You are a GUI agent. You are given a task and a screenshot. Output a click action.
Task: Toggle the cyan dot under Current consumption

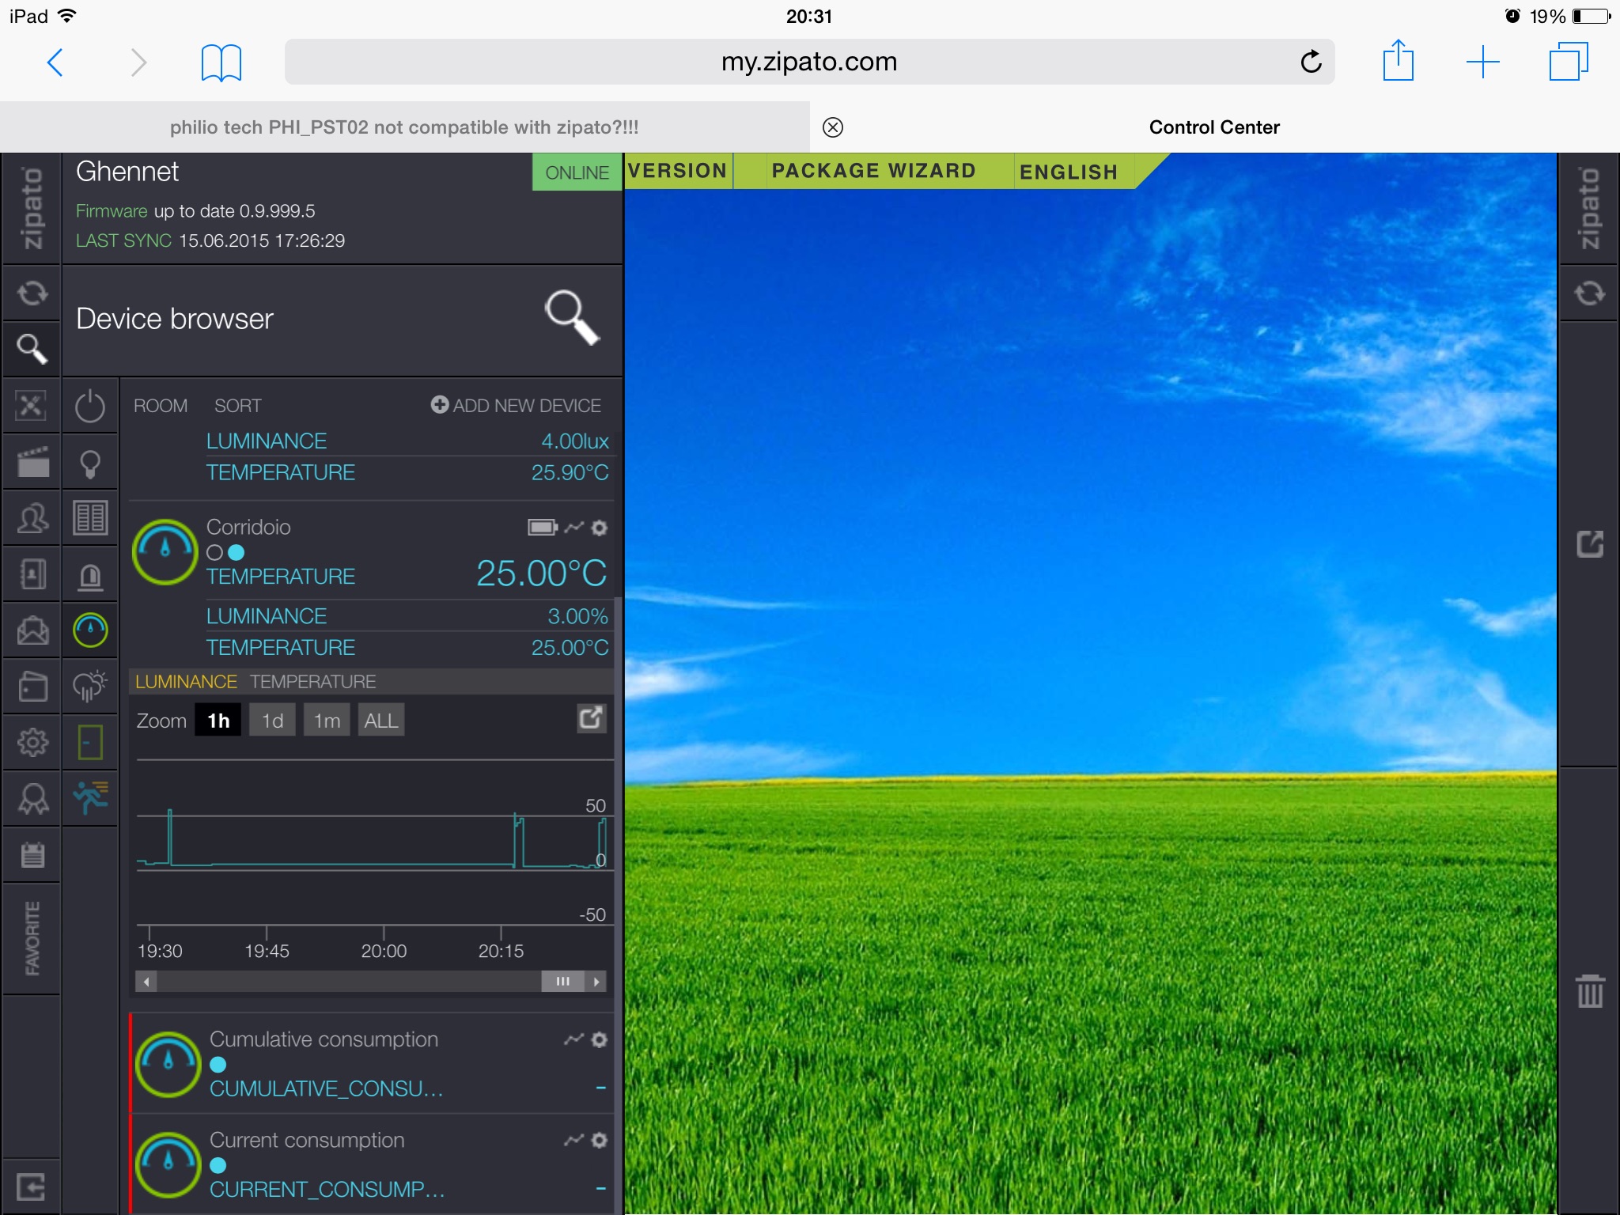point(218,1165)
